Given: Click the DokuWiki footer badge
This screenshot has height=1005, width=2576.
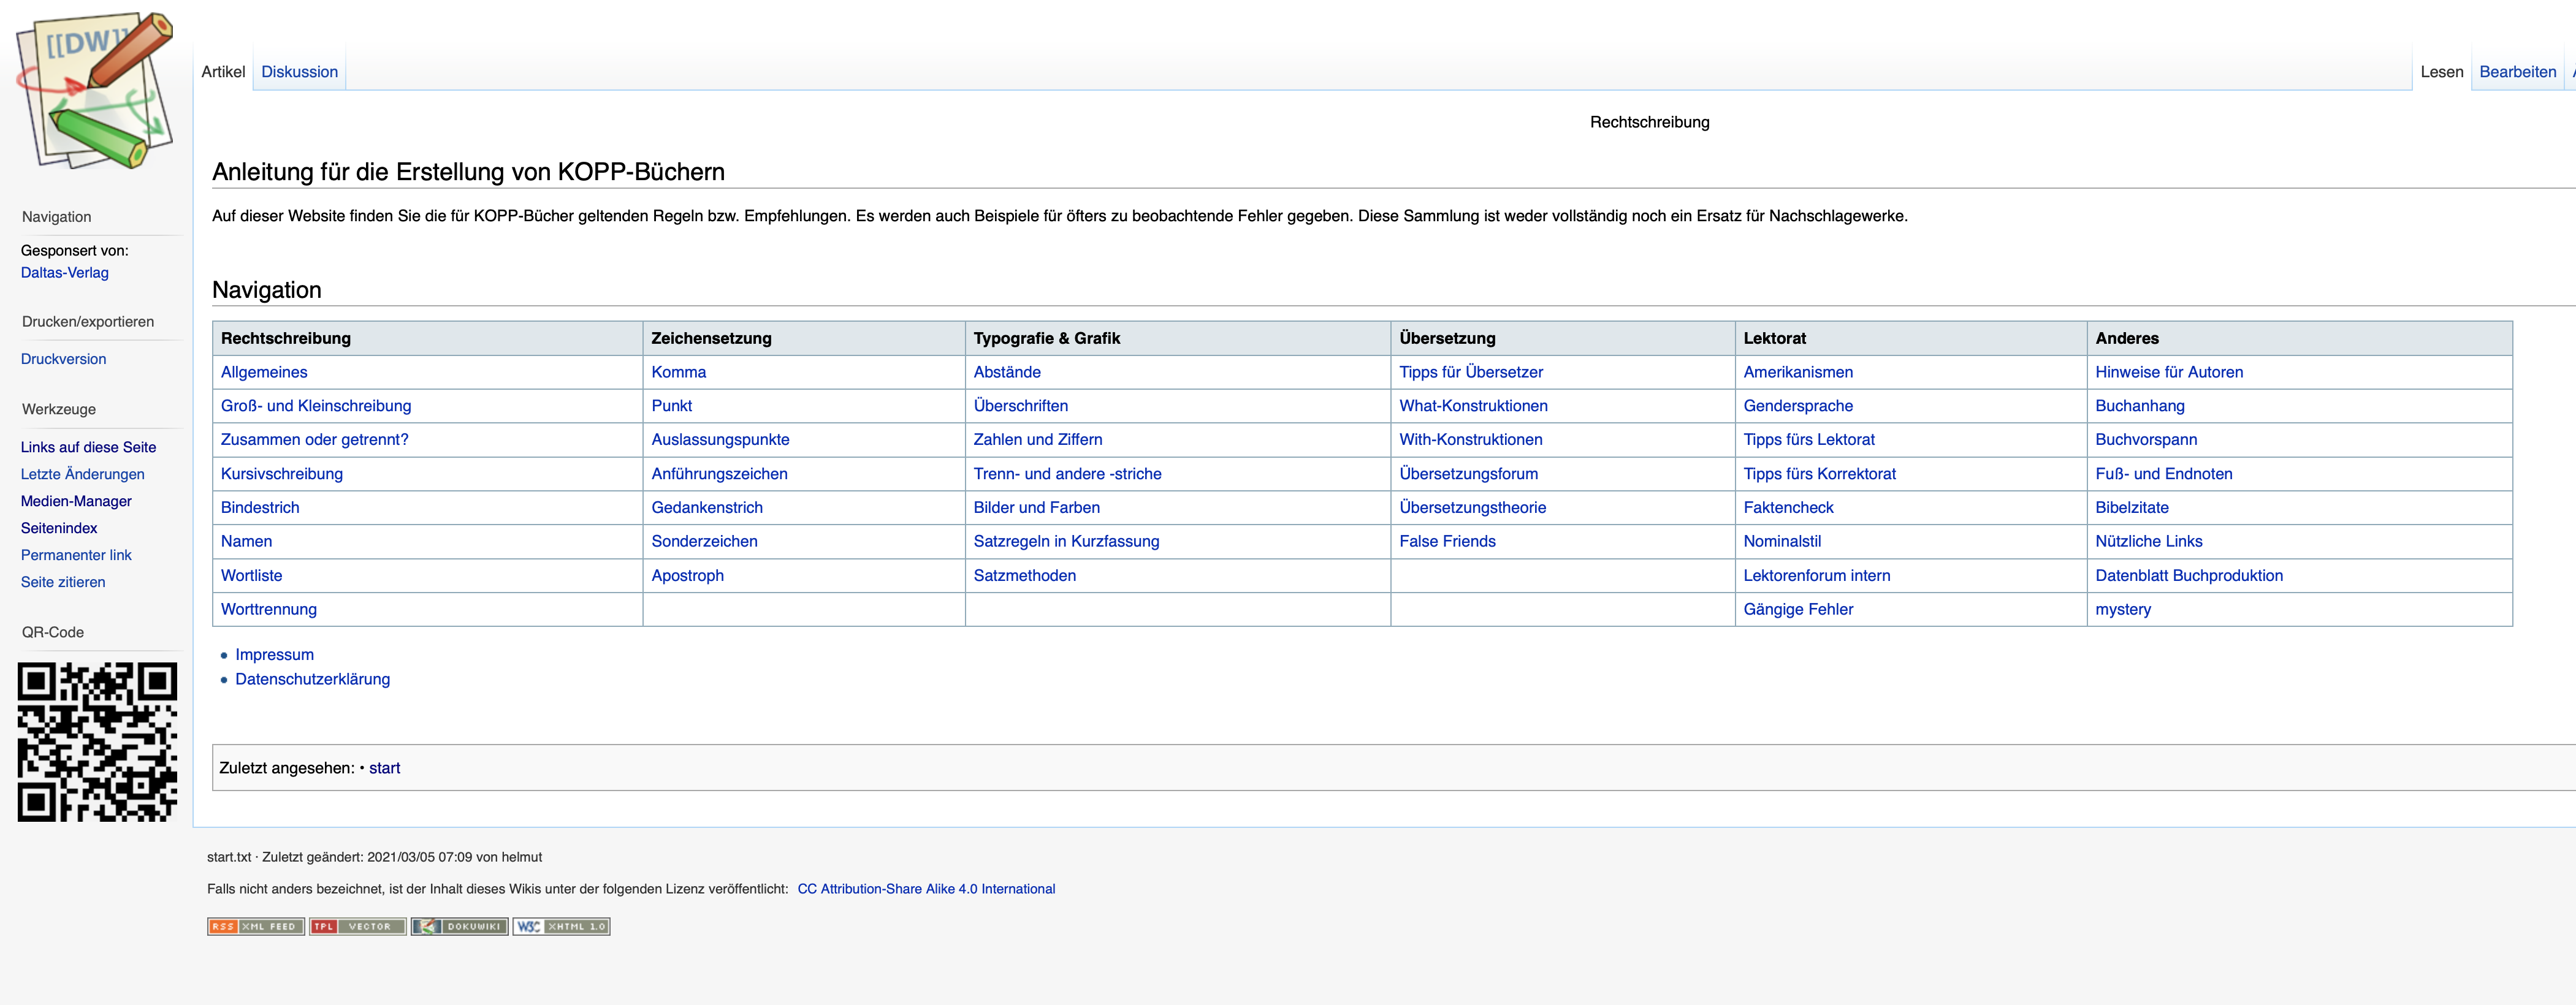Looking at the screenshot, I should (459, 926).
